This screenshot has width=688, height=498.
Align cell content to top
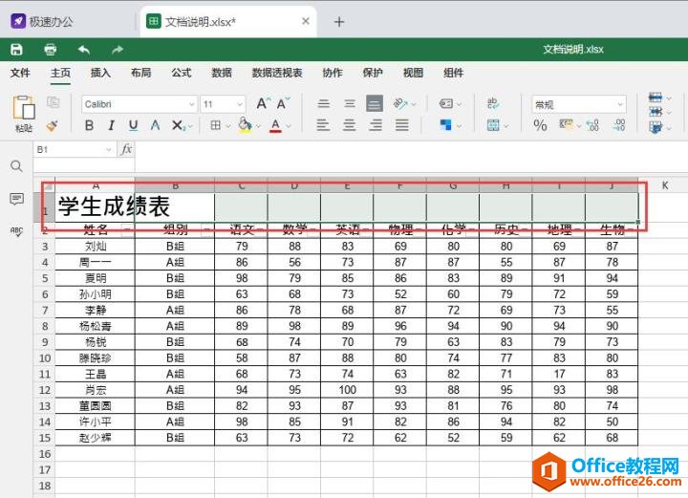pos(324,103)
